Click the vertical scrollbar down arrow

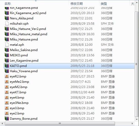point(137,119)
